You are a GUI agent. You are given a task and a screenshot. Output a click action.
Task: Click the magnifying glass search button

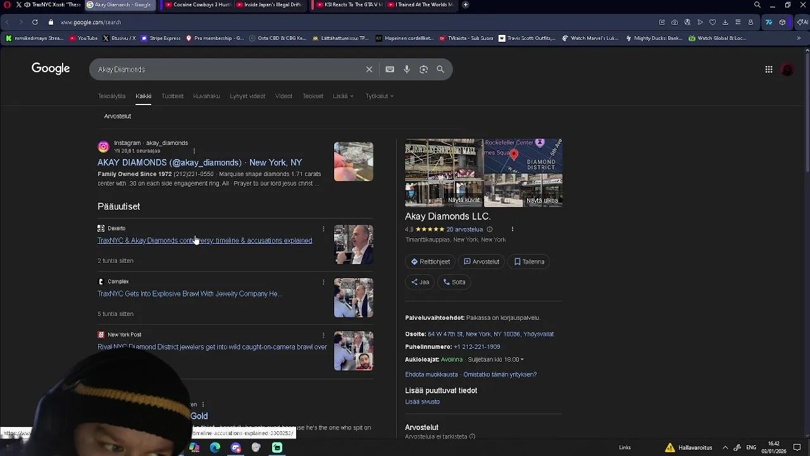440,69
